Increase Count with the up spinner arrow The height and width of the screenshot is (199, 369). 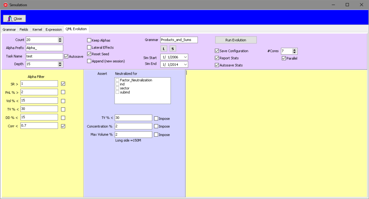pos(60,39)
